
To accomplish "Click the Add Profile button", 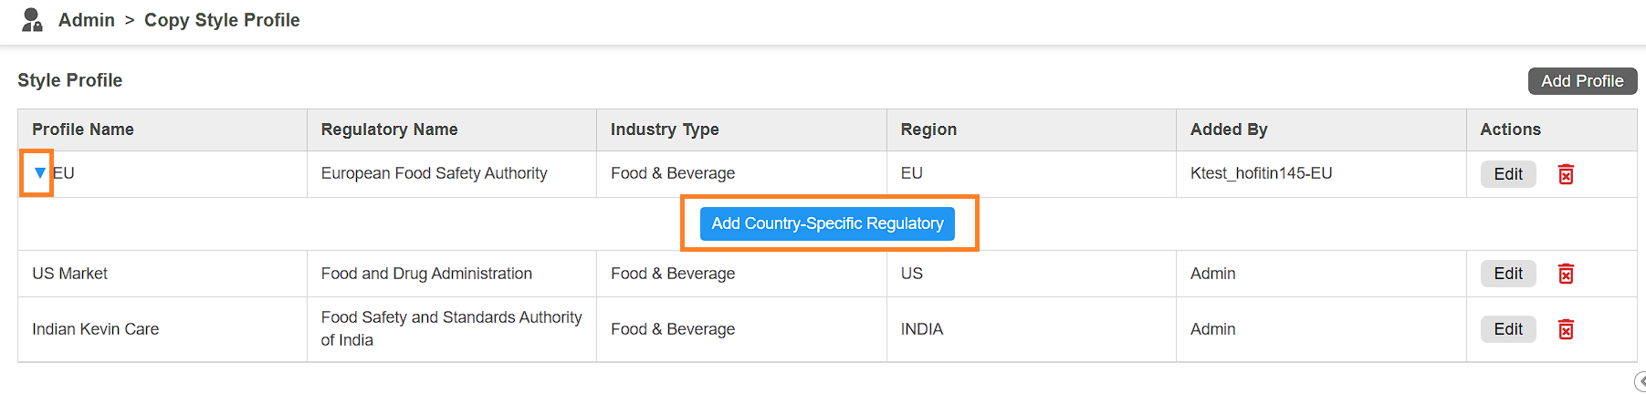I will 1582,81.
